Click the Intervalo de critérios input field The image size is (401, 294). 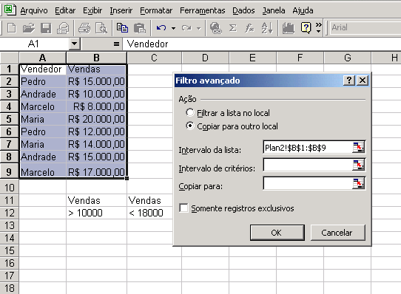(308, 165)
